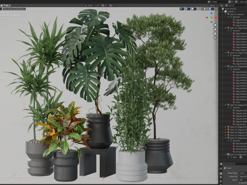The width and height of the screenshot is (247, 185).
Task: Open the Global transform orientation dropdown
Action: coord(90,6)
